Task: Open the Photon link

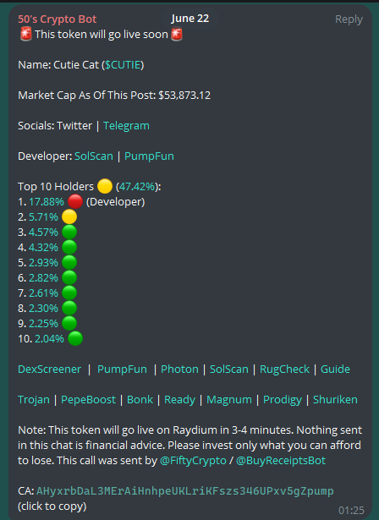Action: 179,369
